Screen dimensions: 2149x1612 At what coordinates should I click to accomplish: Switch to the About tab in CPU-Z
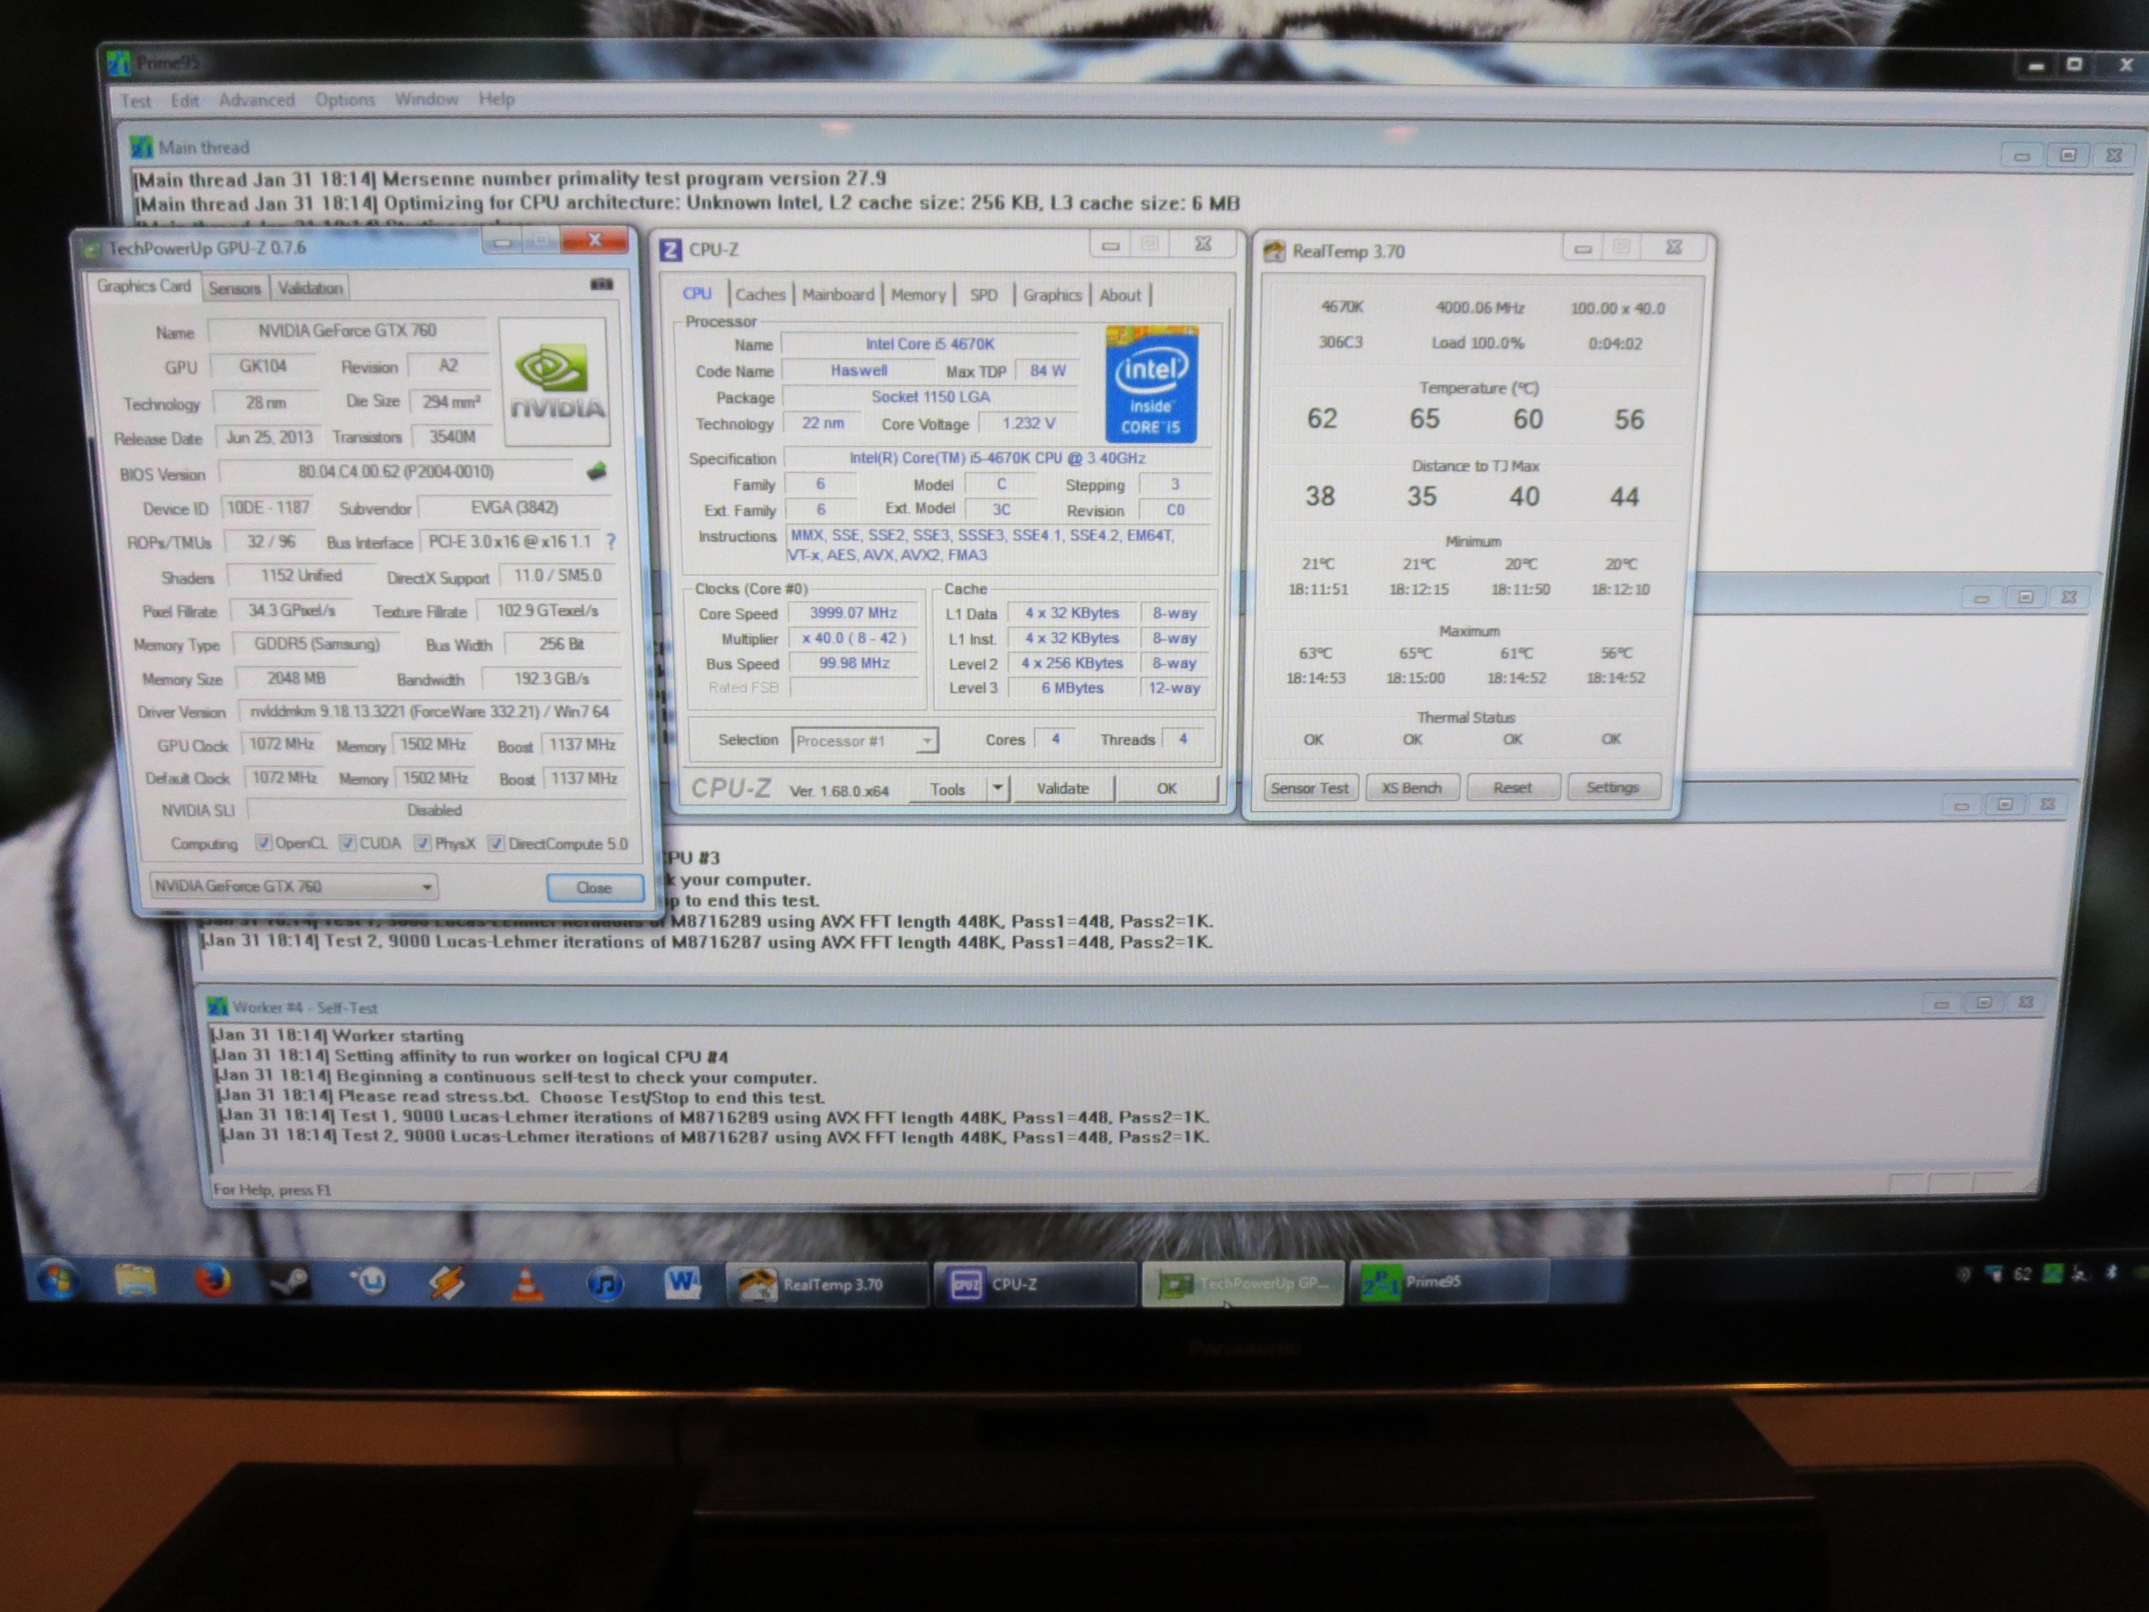[x=1120, y=294]
